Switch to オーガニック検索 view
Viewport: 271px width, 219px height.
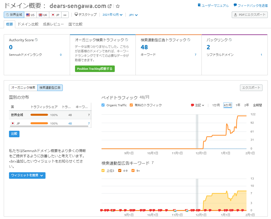coord(23,88)
